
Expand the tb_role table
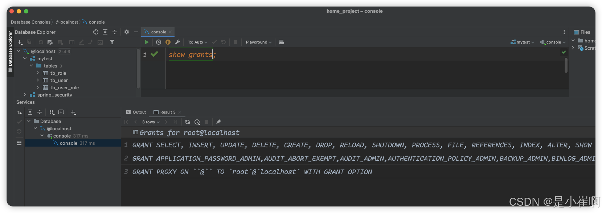point(38,73)
